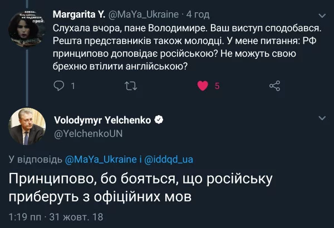This screenshot has width=334, height=228.
Task: Open the chevron menu on Yelchenko's reply
Action: point(322,119)
